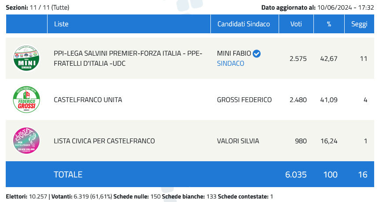Click the PPI-LEGA SALVINI PREMIER coalition name
Screen dimensions: 379x202
tap(128, 58)
